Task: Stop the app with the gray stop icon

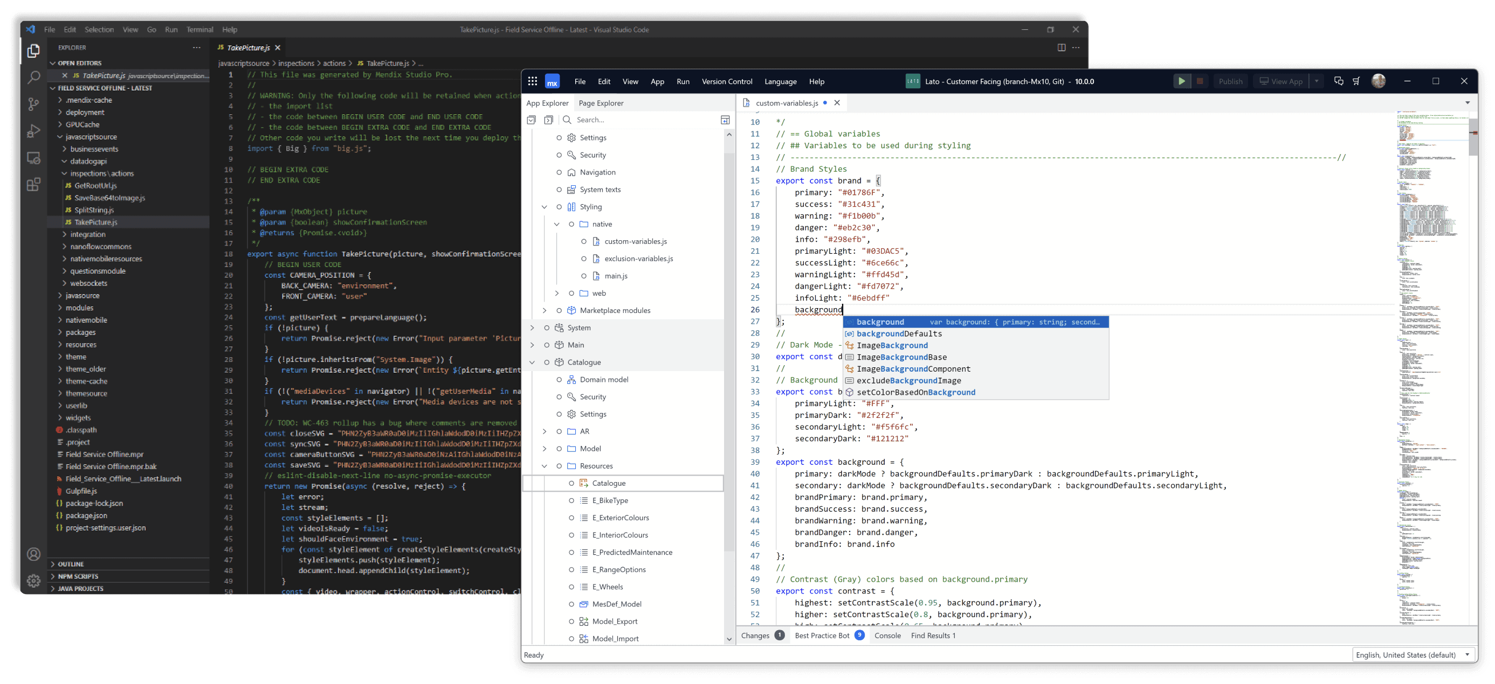Action: click(1200, 81)
